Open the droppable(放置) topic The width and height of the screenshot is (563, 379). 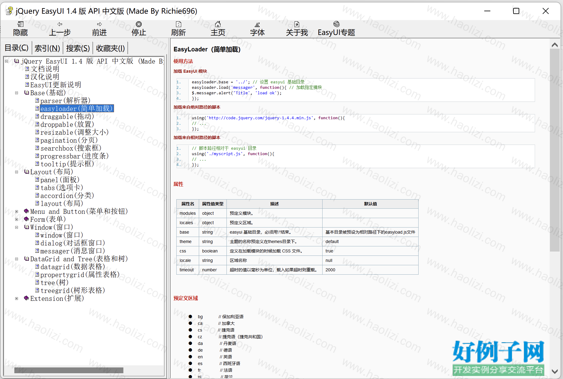67,124
